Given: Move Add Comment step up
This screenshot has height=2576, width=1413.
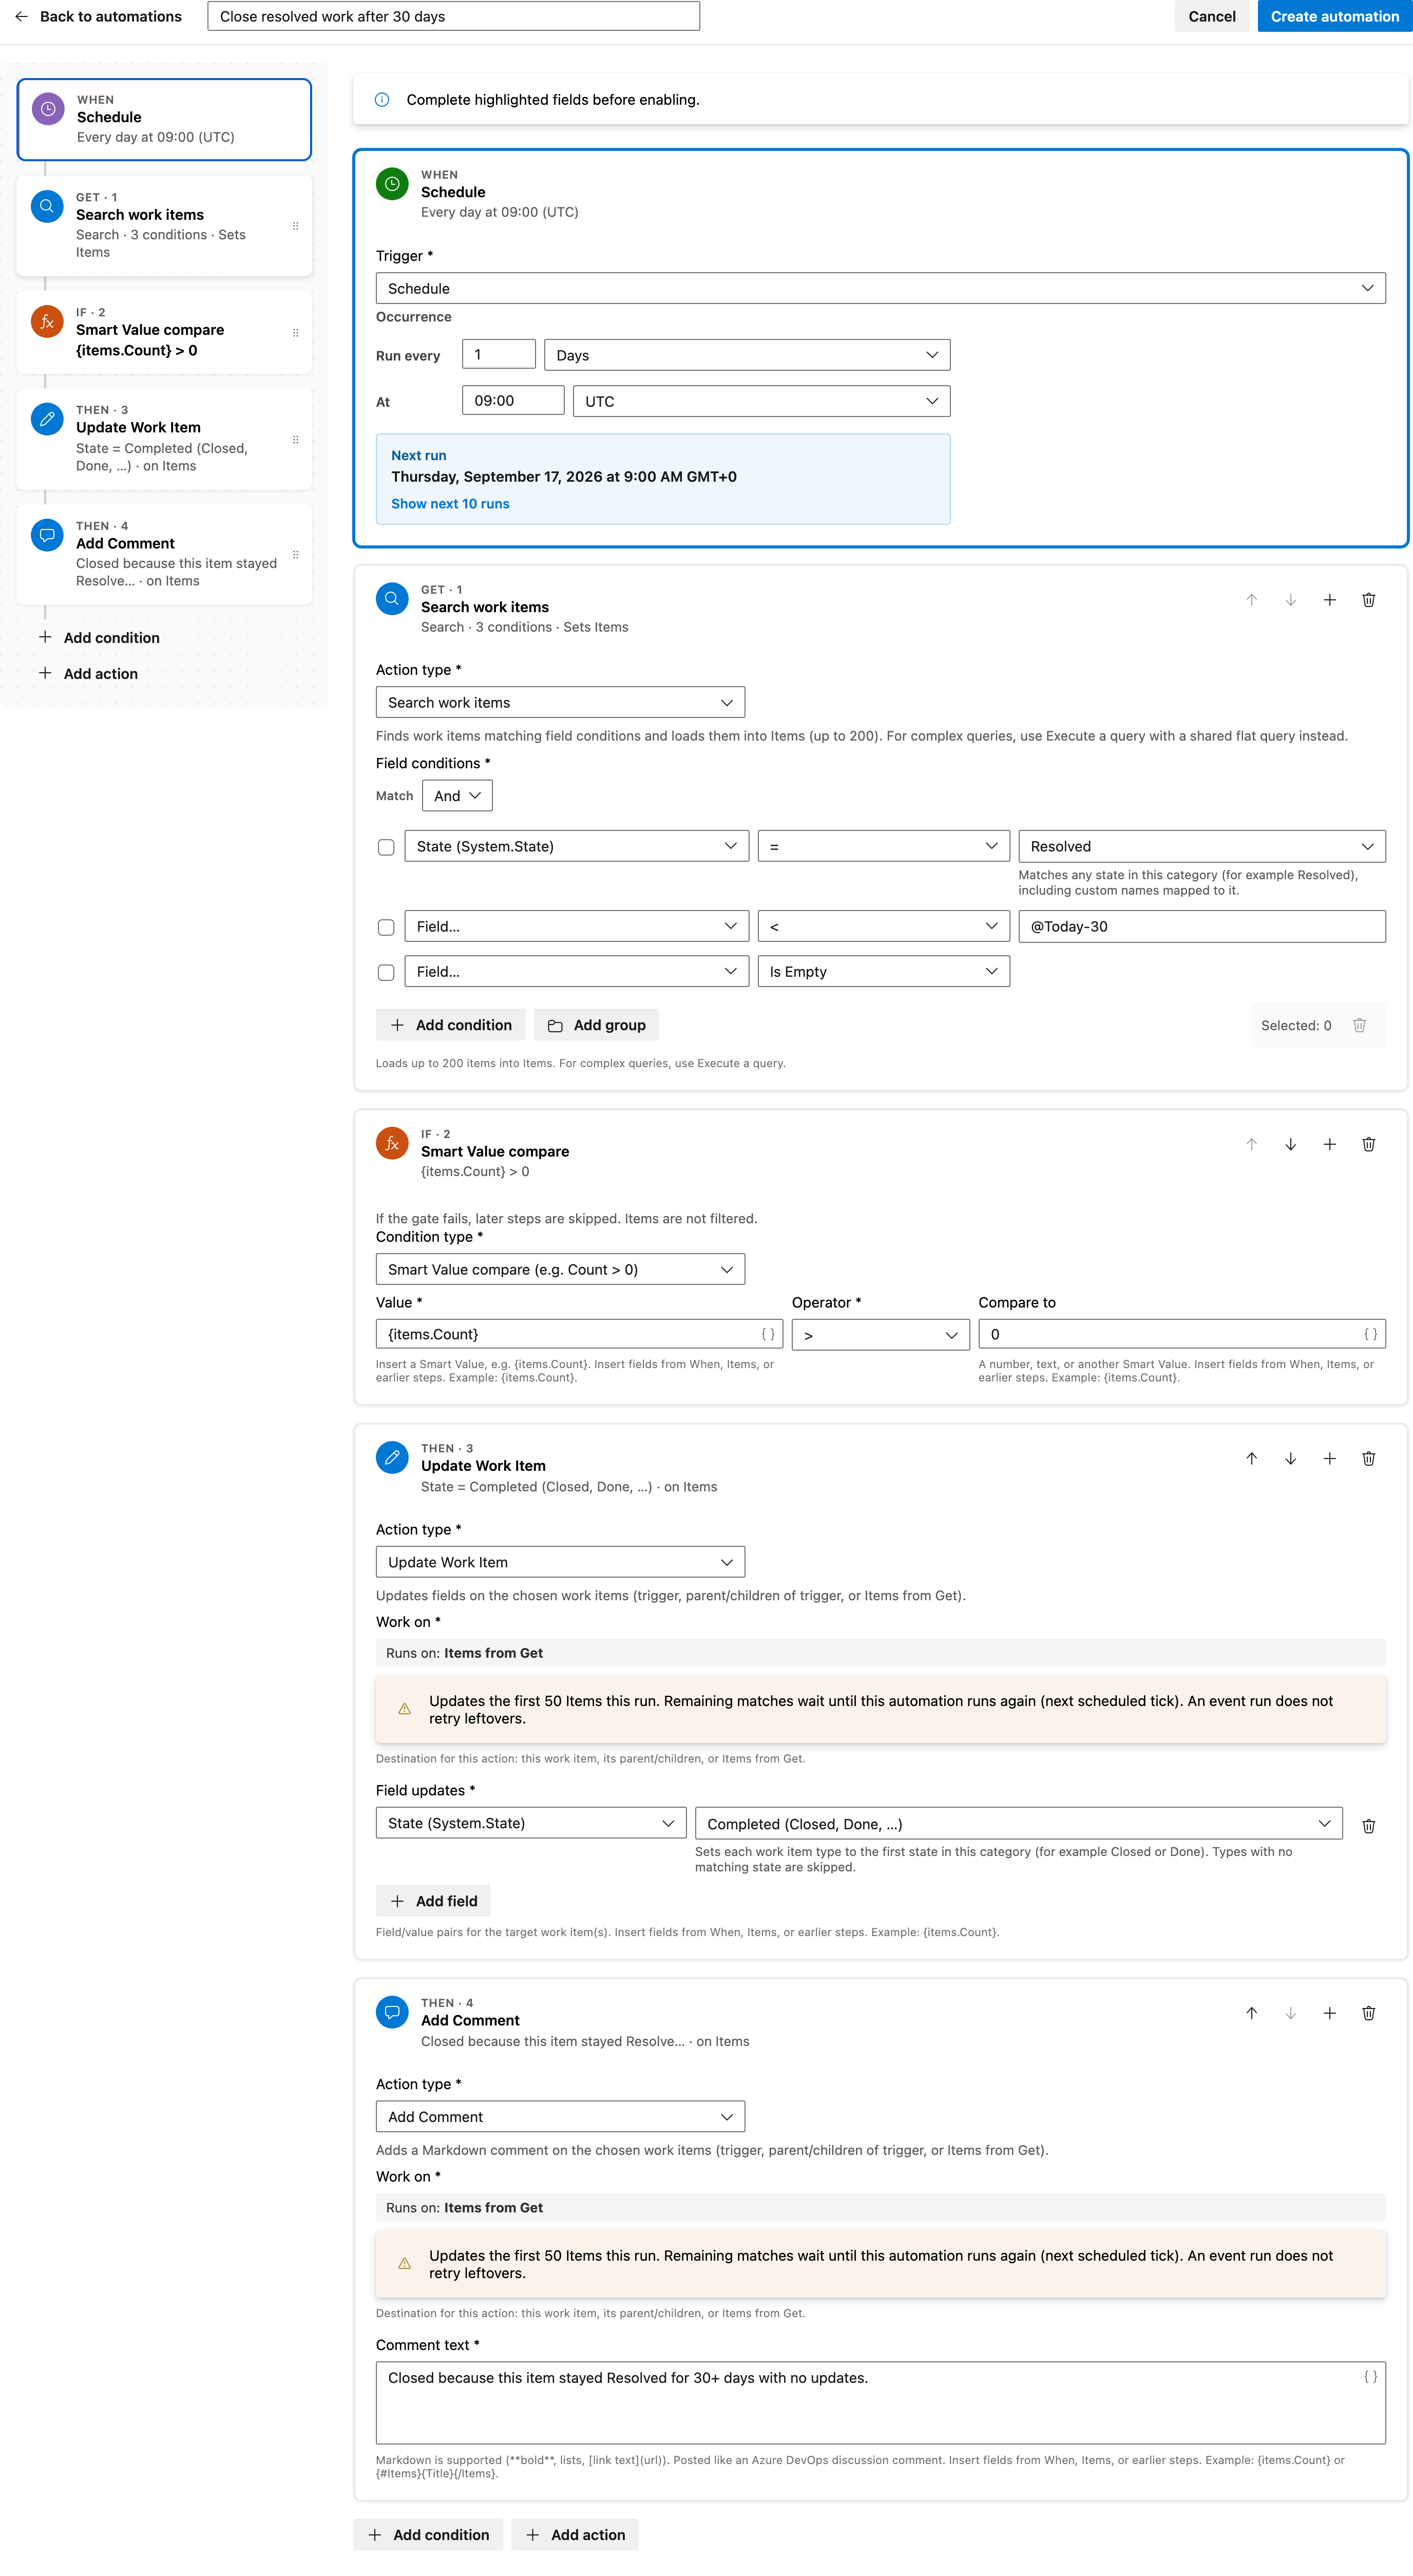Looking at the screenshot, I should coord(1251,2013).
